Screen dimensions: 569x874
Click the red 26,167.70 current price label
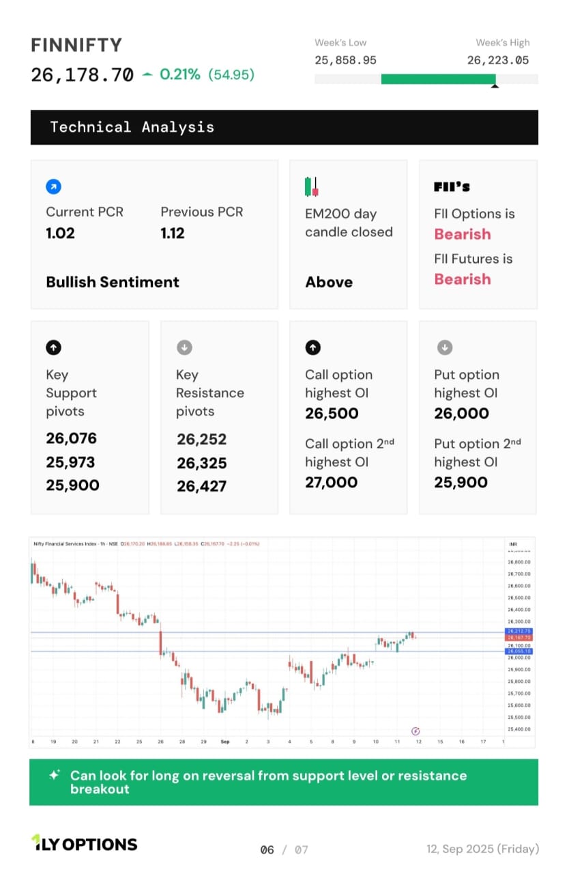point(519,638)
